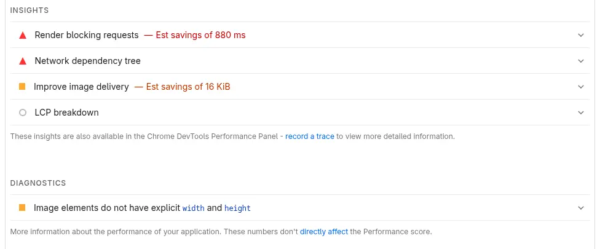The width and height of the screenshot is (600, 249).
Task: Click gray circle beside LCP breakdown
Action: pos(23,113)
